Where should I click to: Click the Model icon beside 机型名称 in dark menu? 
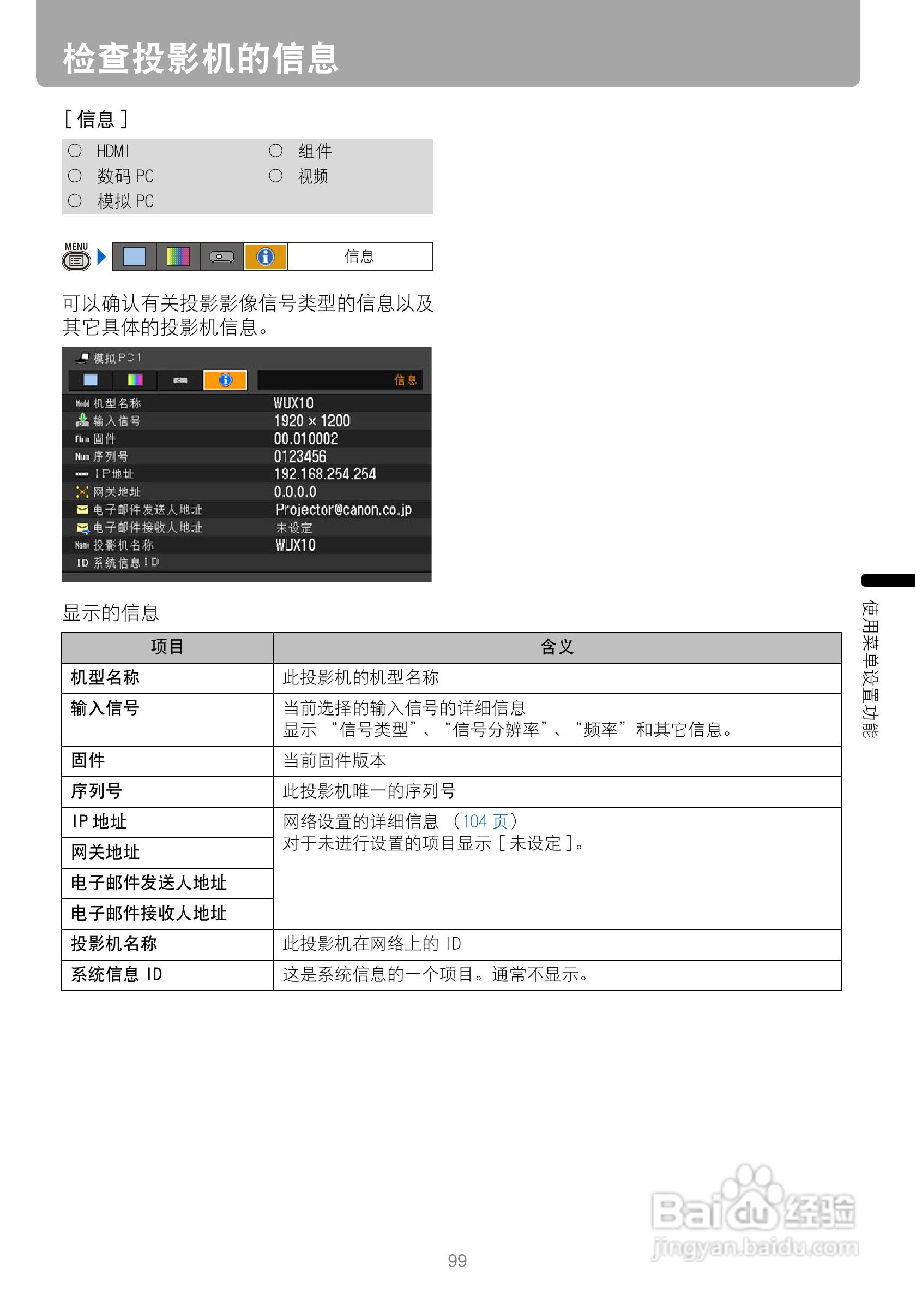pos(82,403)
